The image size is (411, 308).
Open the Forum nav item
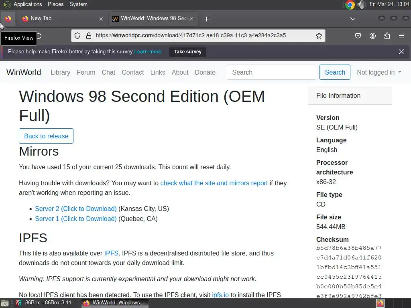pos(86,72)
